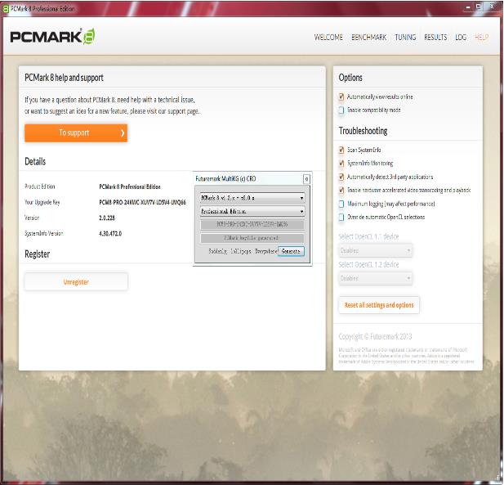The width and height of the screenshot is (504, 485).
Task: Enable Maximum logging checkbox
Action: tap(341, 204)
